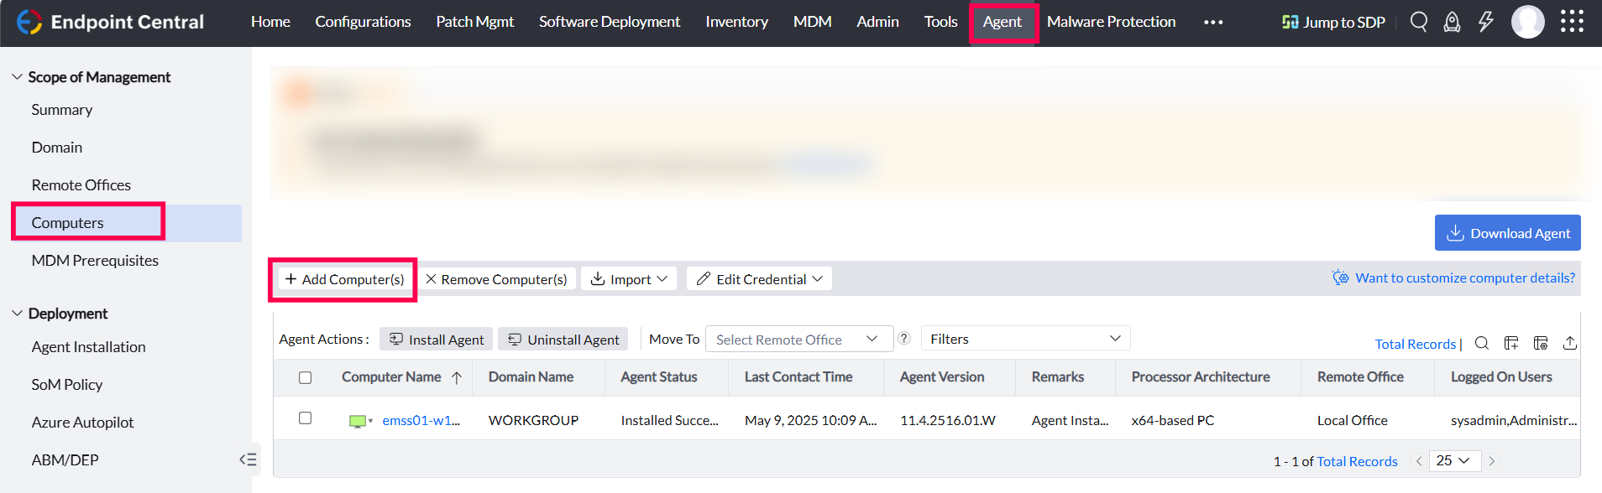Image resolution: width=1602 pixels, height=493 pixels.
Task: Open the nine-dot apps grid
Action: coord(1573,22)
